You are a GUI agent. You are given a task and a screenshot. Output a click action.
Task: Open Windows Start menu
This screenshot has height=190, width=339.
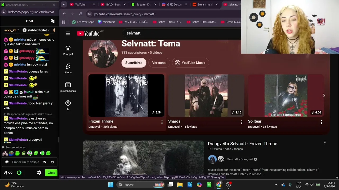point(111,185)
